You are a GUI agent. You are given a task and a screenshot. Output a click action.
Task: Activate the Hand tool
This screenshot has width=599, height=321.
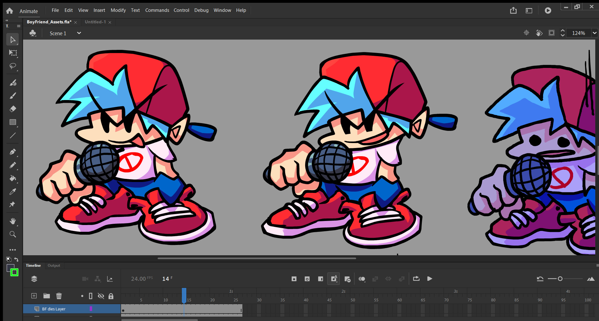coord(12,221)
